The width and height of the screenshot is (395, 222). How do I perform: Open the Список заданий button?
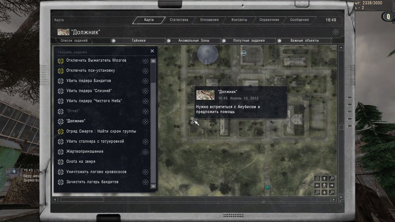pyautogui.click(x=74, y=40)
